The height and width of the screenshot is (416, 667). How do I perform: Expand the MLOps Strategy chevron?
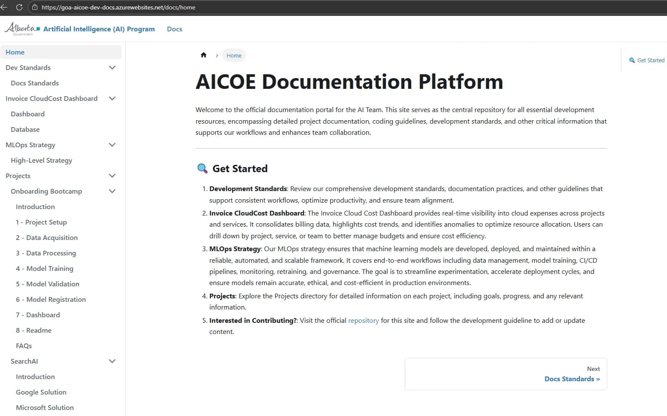point(112,145)
